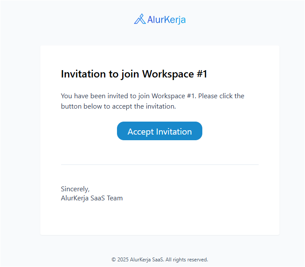Click the '© 2025' copyright symbol in footer

pyautogui.click(x=114, y=260)
